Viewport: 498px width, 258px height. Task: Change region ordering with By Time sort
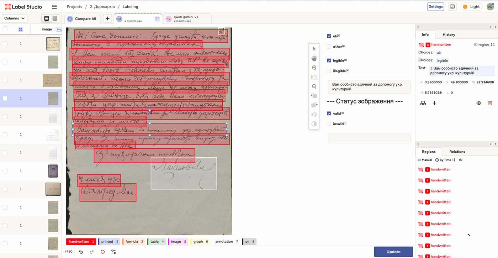click(445, 160)
